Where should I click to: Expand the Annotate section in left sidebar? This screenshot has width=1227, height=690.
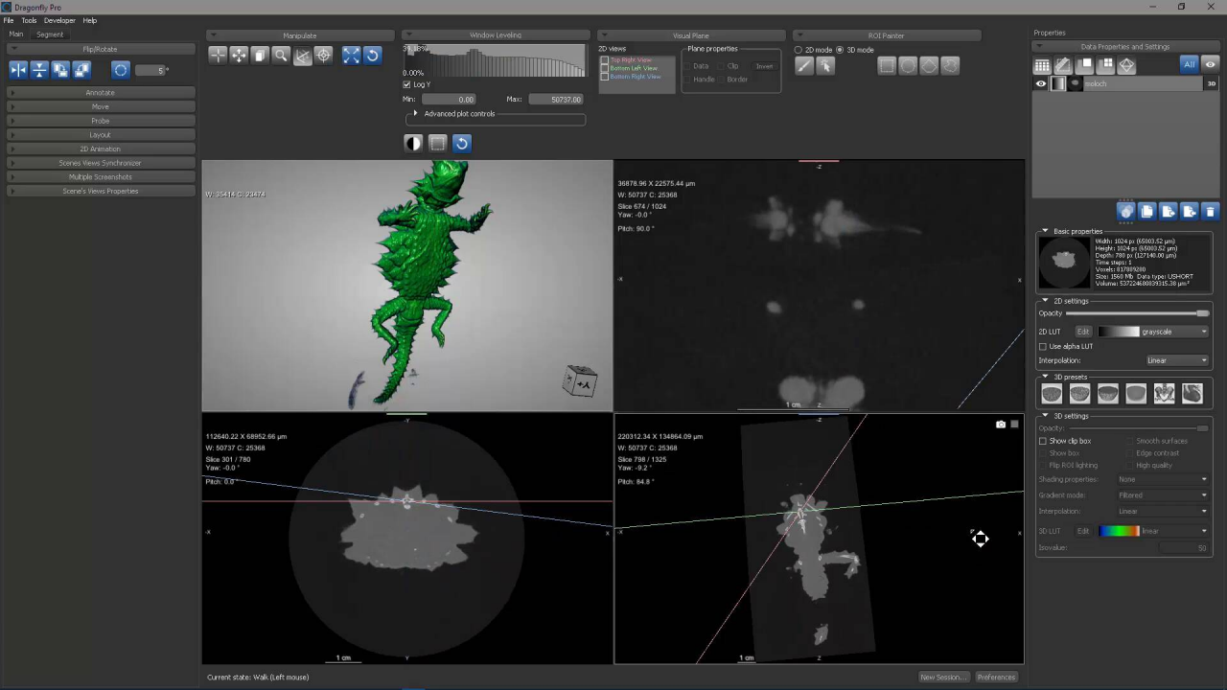coord(100,92)
